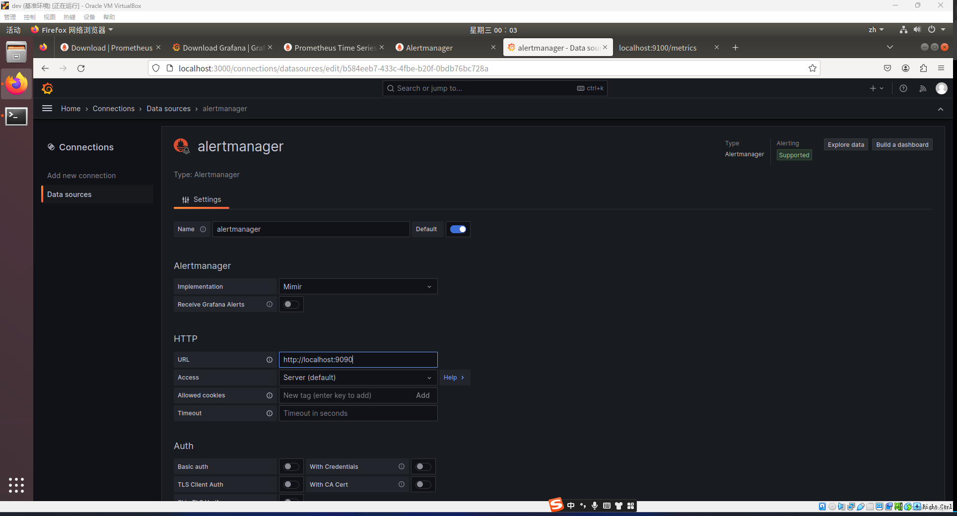Click the Explore data button
Viewport: 957px width, 516px height.
pos(846,144)
